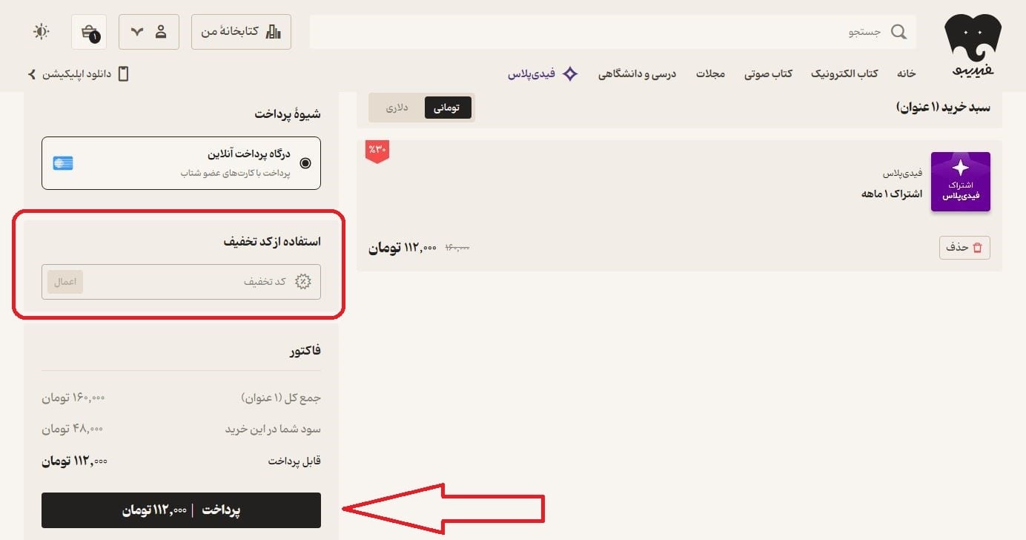Open the shopping basket icon
Viewport: 1026px width, 540px height.
(x=90, y=32)
